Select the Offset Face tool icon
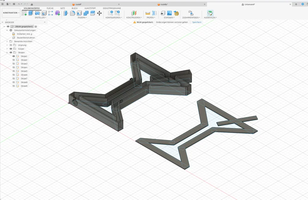308x200 pixels. pyautogui.click(x=92, y=13)
